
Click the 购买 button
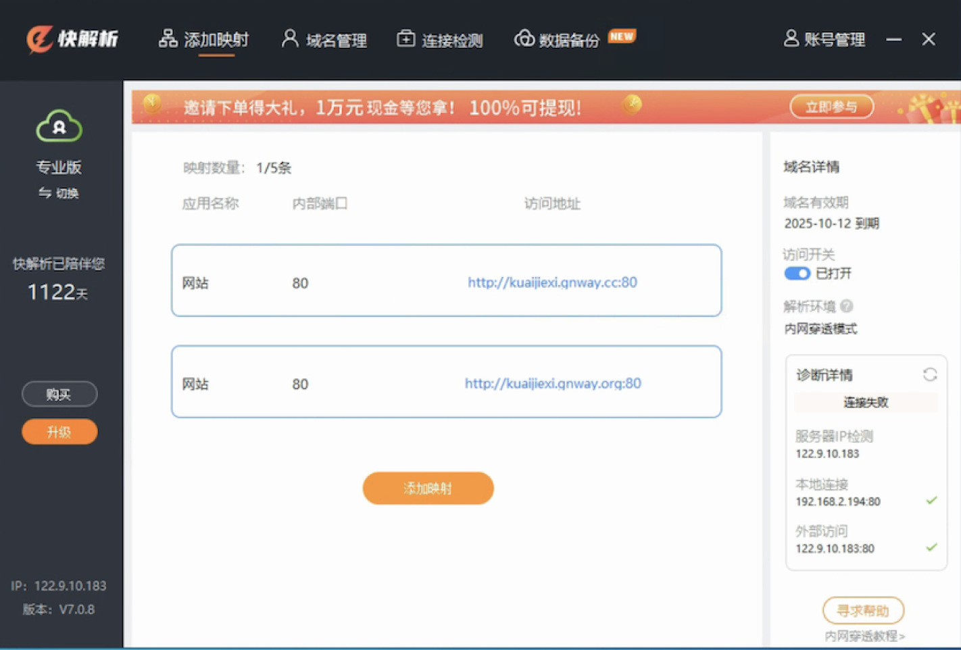(59, 394)
